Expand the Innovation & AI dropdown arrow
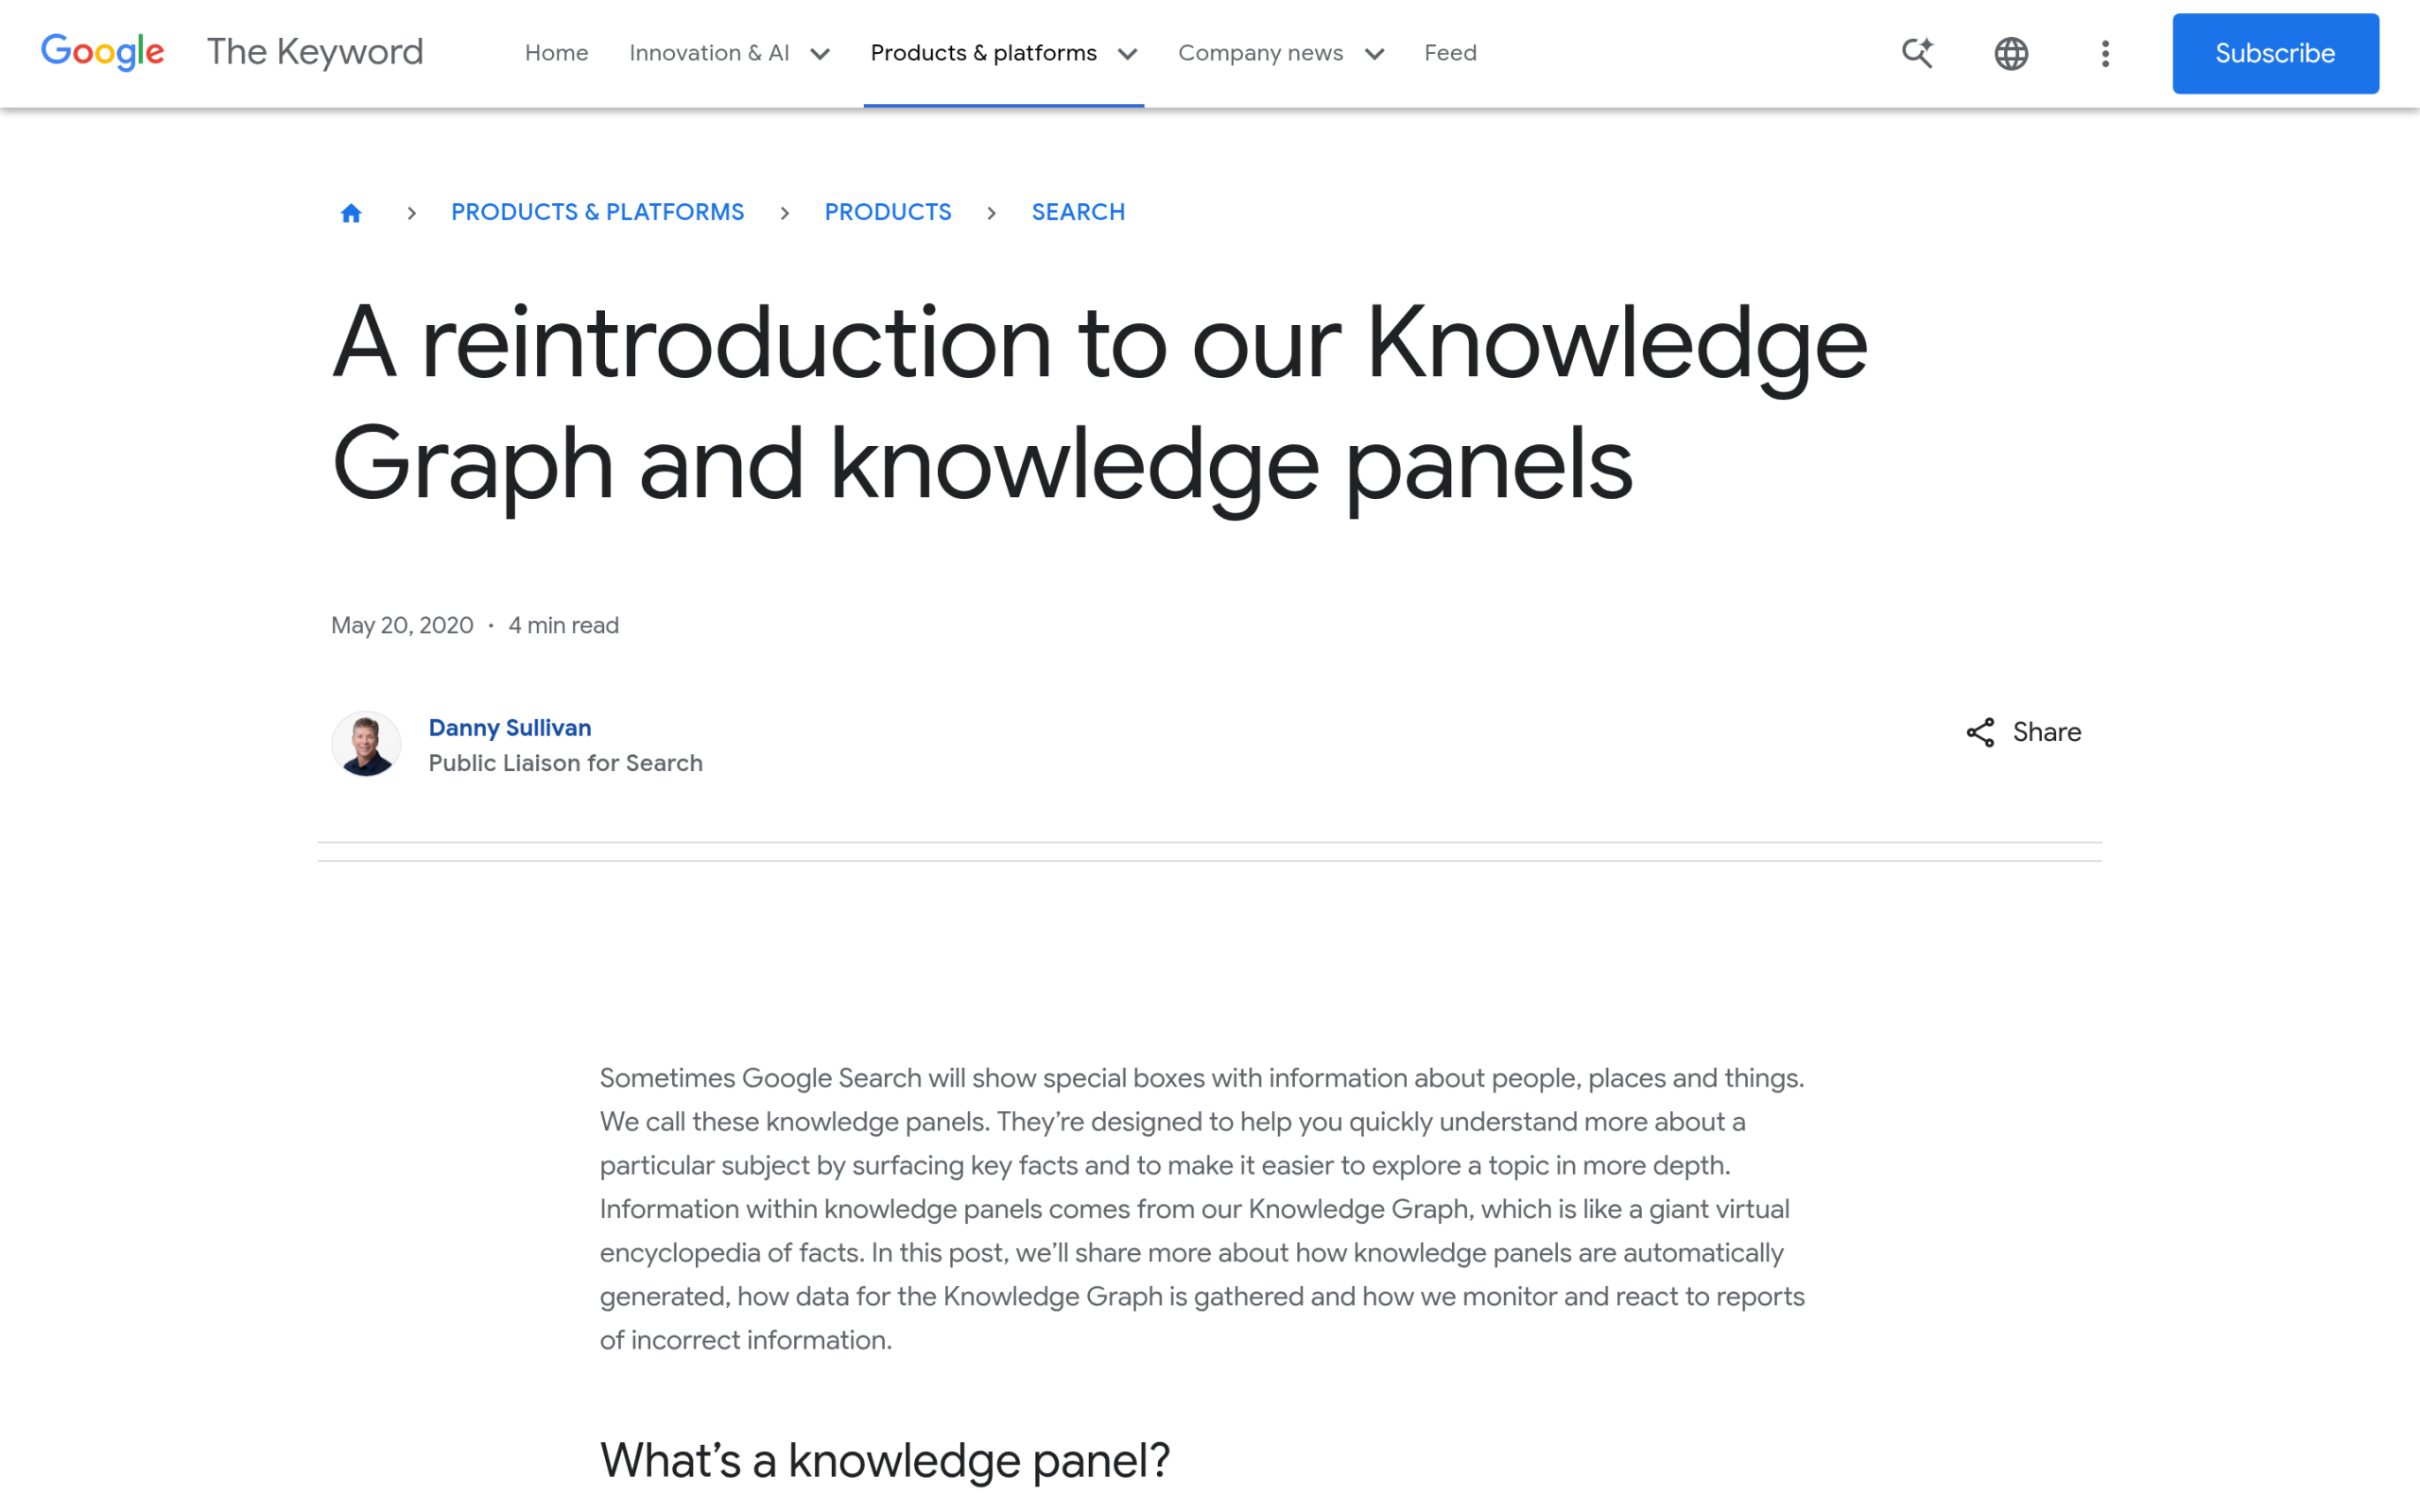The image size is (2420, 1512). click(x=820, y=54)
